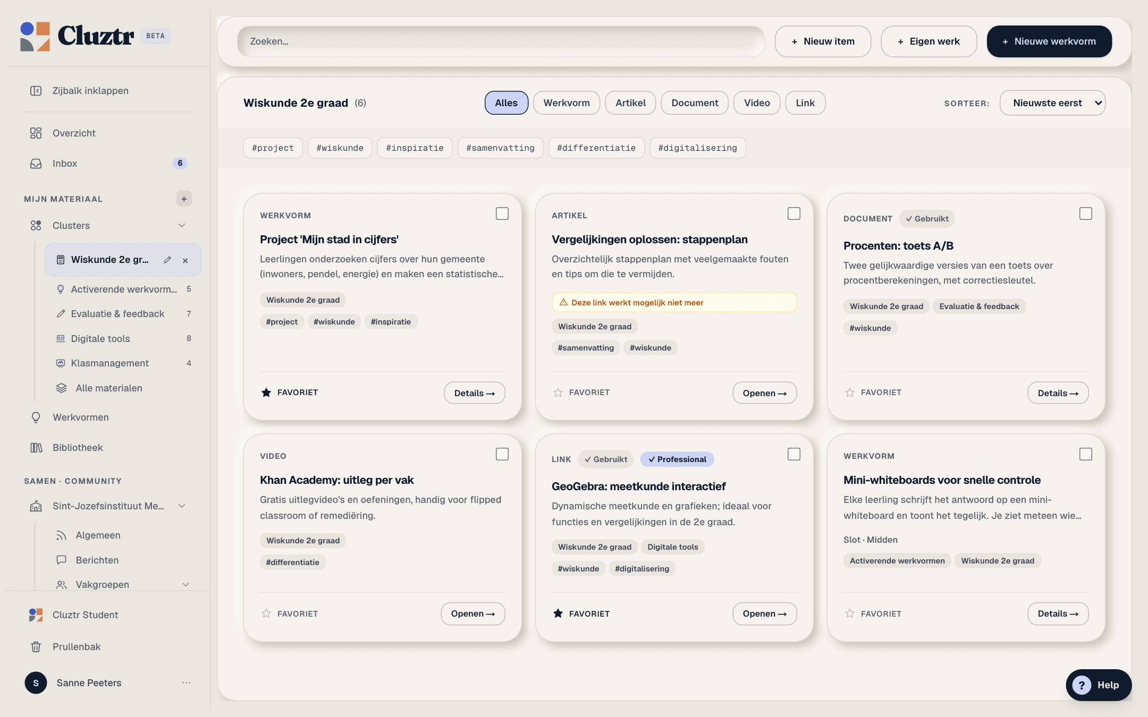1148x717 pixels.
Task: Open the Prullenbak trash icon
Action: pos(36,647)
